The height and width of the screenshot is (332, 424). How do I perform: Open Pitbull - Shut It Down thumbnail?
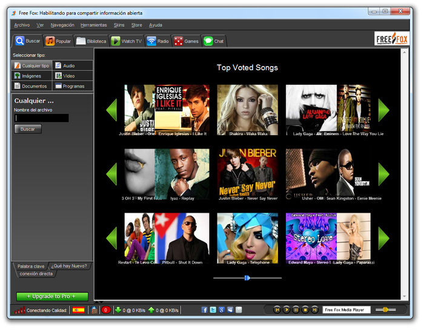182,237
